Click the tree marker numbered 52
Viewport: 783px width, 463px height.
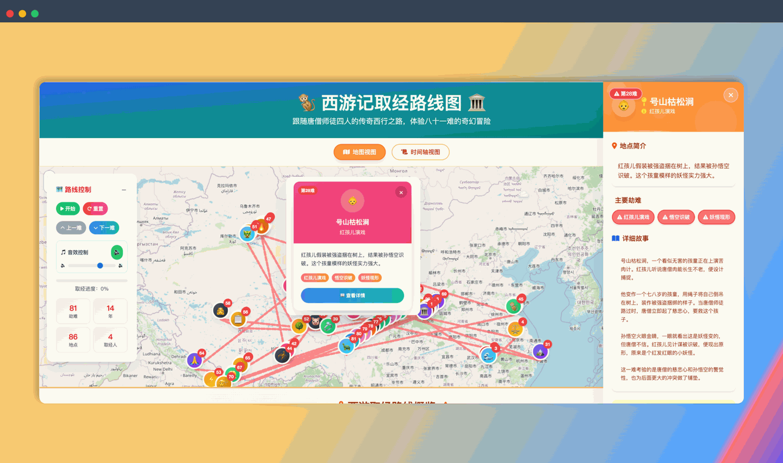[x=299, y=326]
